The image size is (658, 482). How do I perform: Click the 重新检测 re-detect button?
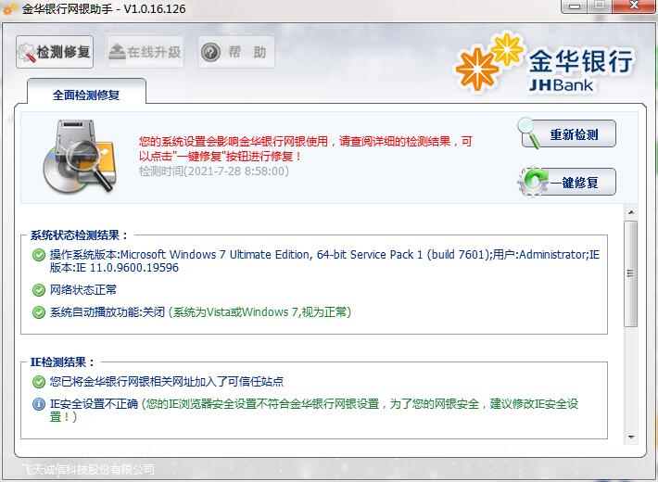[x=567, y=134]
